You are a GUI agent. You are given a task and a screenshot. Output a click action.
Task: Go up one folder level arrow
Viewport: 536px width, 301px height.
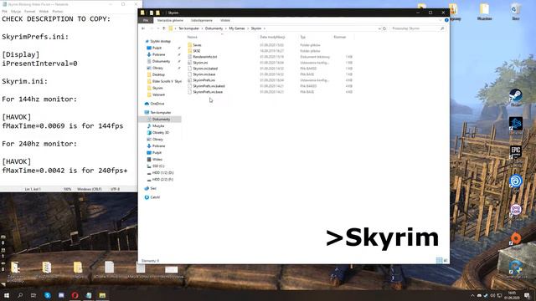tap(164, 28)
